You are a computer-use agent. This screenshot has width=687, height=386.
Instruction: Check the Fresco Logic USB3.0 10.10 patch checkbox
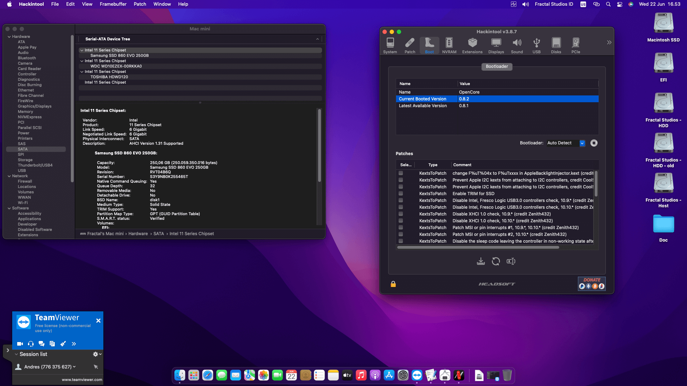coord(401,207)
